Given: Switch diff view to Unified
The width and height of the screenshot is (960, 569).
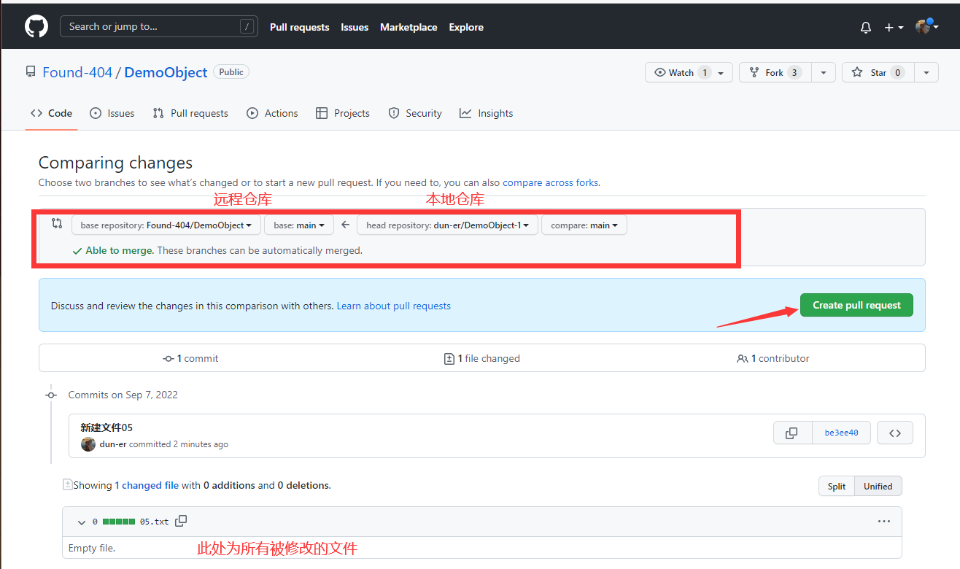Looking at the screenshot, I should coord(878,485).
